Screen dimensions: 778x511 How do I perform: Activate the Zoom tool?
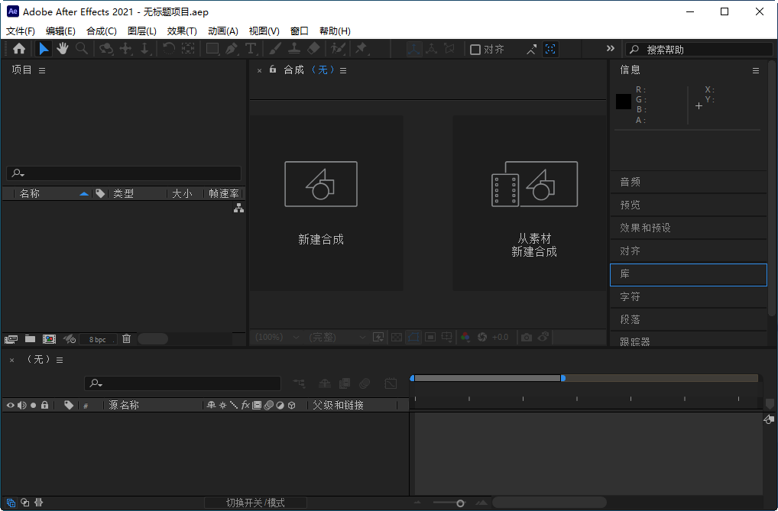point(80,48)
